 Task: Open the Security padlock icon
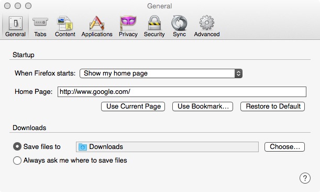click(154, 23)
